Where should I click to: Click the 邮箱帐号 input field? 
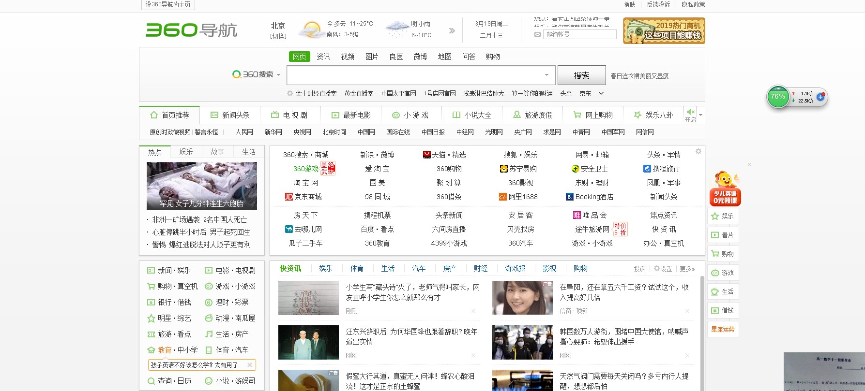(x=580, y=34)
